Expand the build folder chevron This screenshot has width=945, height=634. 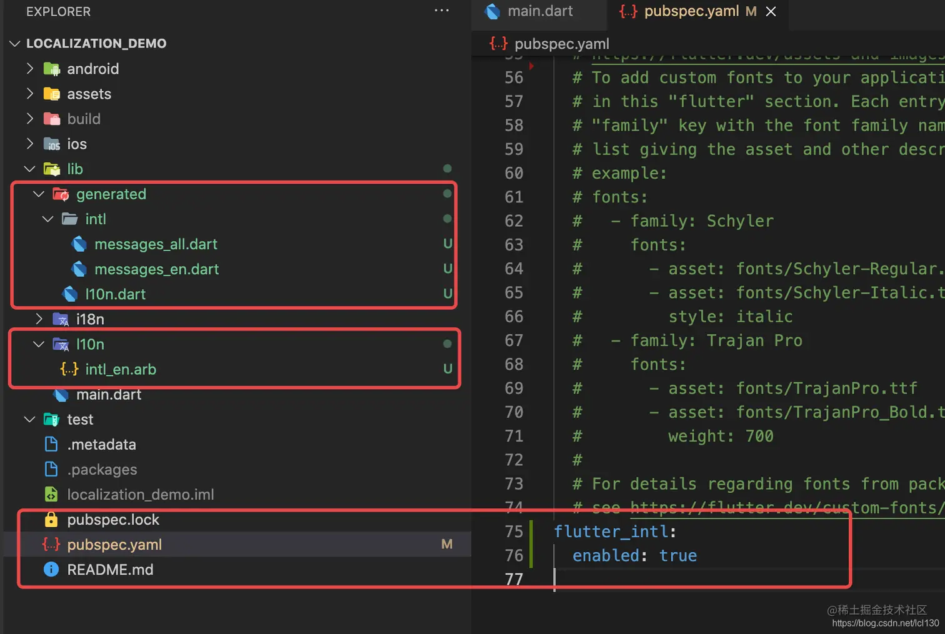(29, 119)
